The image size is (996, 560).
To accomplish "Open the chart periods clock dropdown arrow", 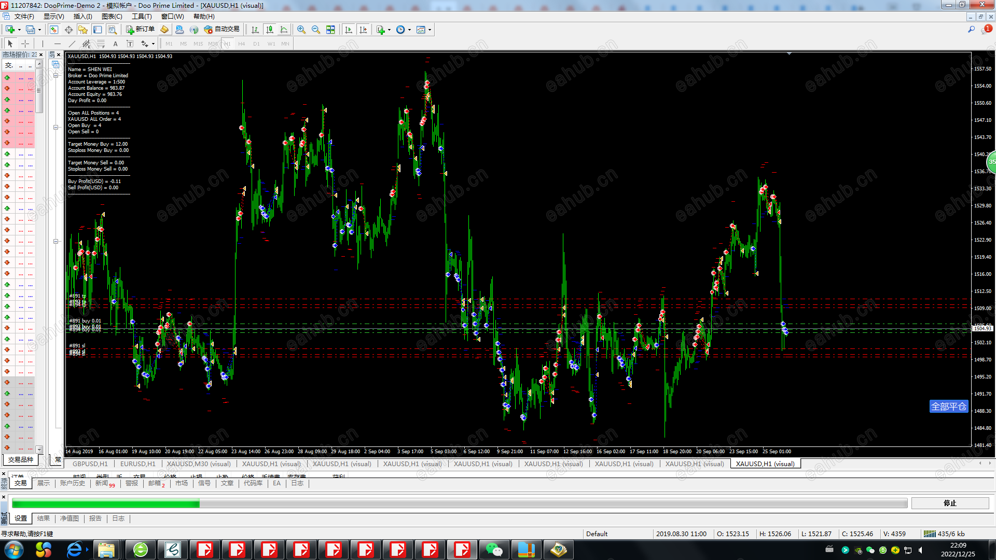I will pos(409,30).
